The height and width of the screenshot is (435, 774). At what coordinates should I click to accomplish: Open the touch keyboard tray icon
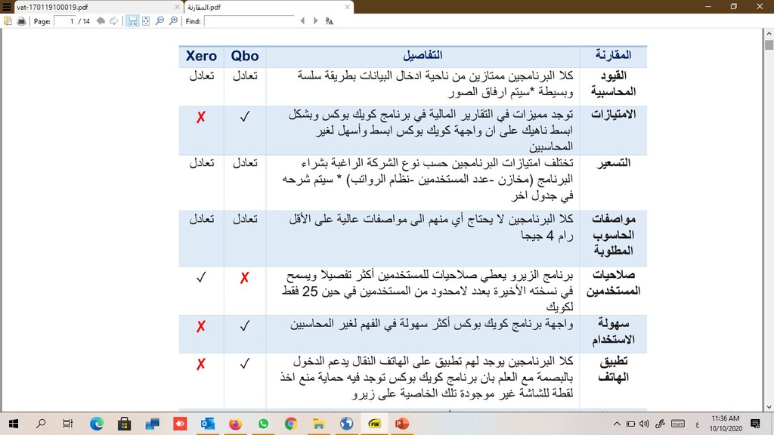678,424
